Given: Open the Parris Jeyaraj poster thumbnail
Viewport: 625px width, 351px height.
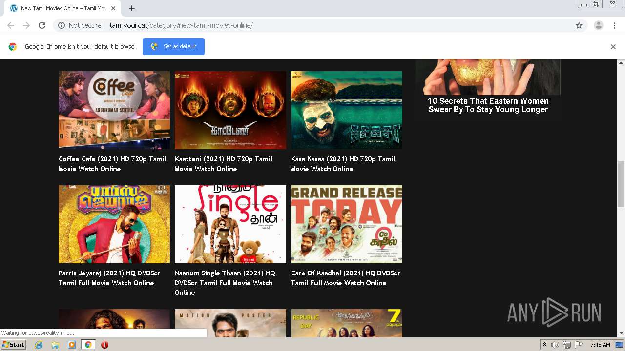Looking at the screenshot, I should pos(114,224).
